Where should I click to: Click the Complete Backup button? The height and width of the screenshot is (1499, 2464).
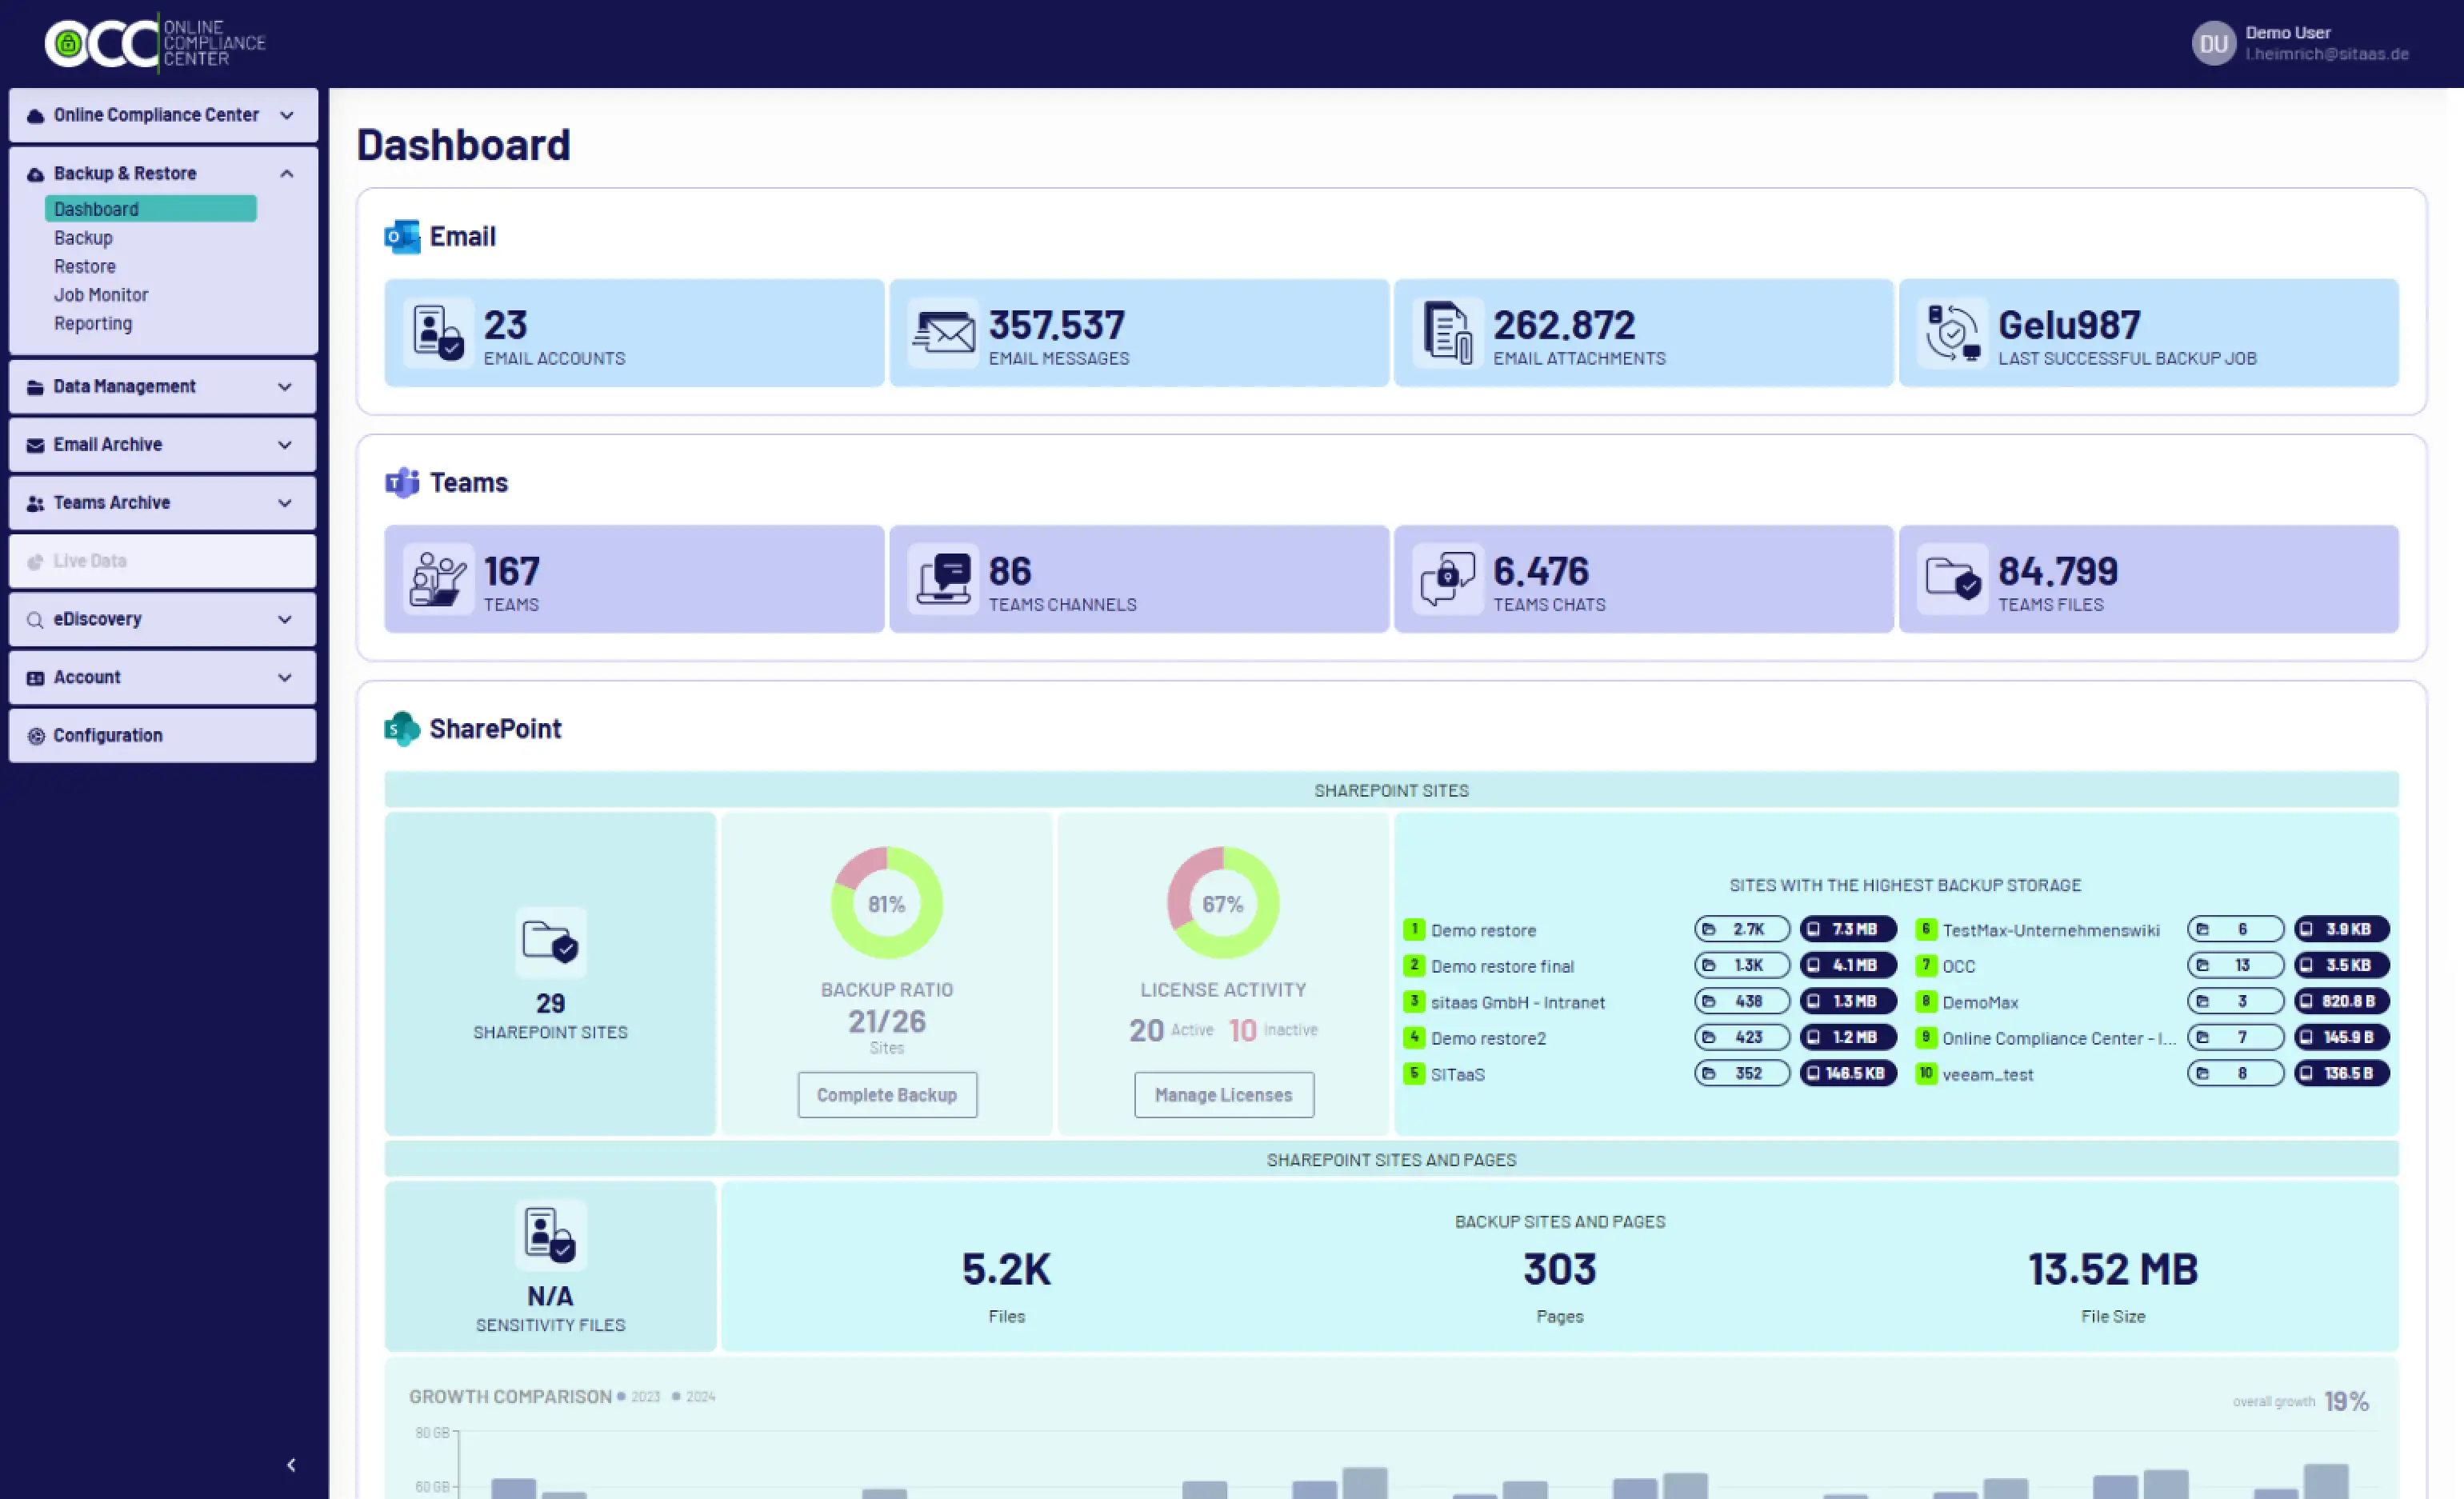tap(886, 1094)
